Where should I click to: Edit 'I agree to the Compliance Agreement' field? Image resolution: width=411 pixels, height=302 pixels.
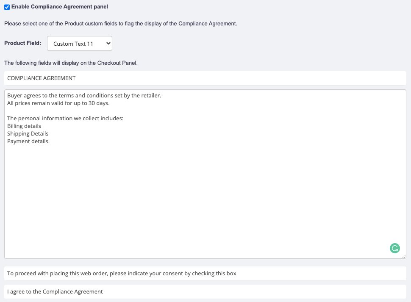click(205, 291)
